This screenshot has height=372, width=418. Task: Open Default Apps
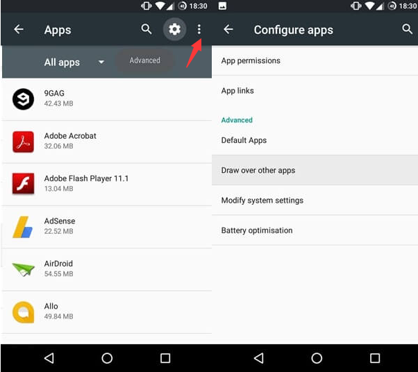[x=315, y=140]
